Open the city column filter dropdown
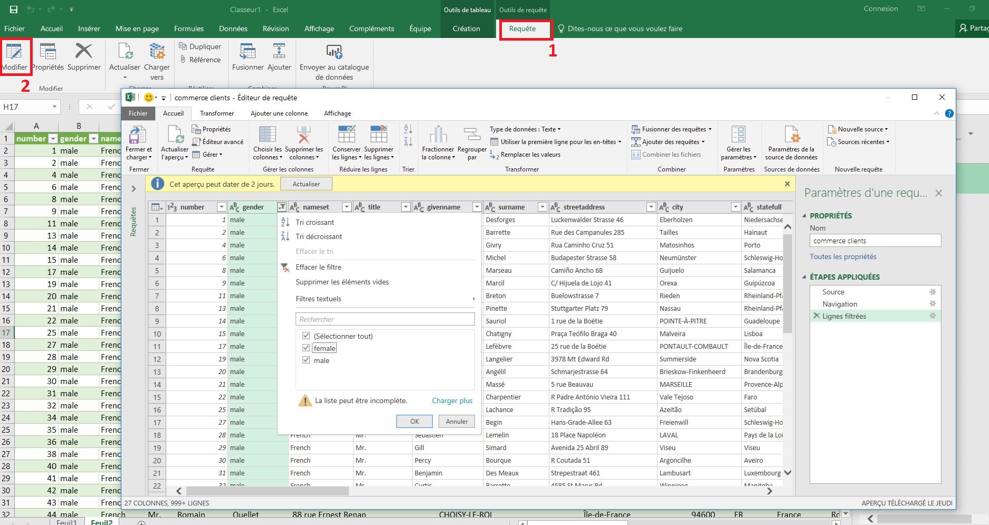This screenshot has height=525, width=989. [x=735, y=207]
